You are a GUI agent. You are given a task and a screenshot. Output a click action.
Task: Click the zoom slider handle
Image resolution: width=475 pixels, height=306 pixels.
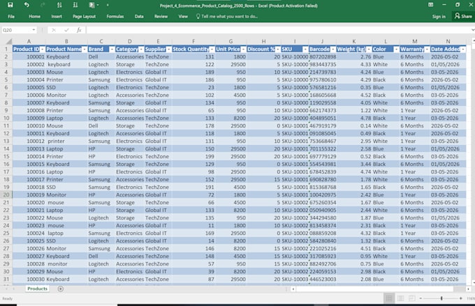(x=441, y=298)
